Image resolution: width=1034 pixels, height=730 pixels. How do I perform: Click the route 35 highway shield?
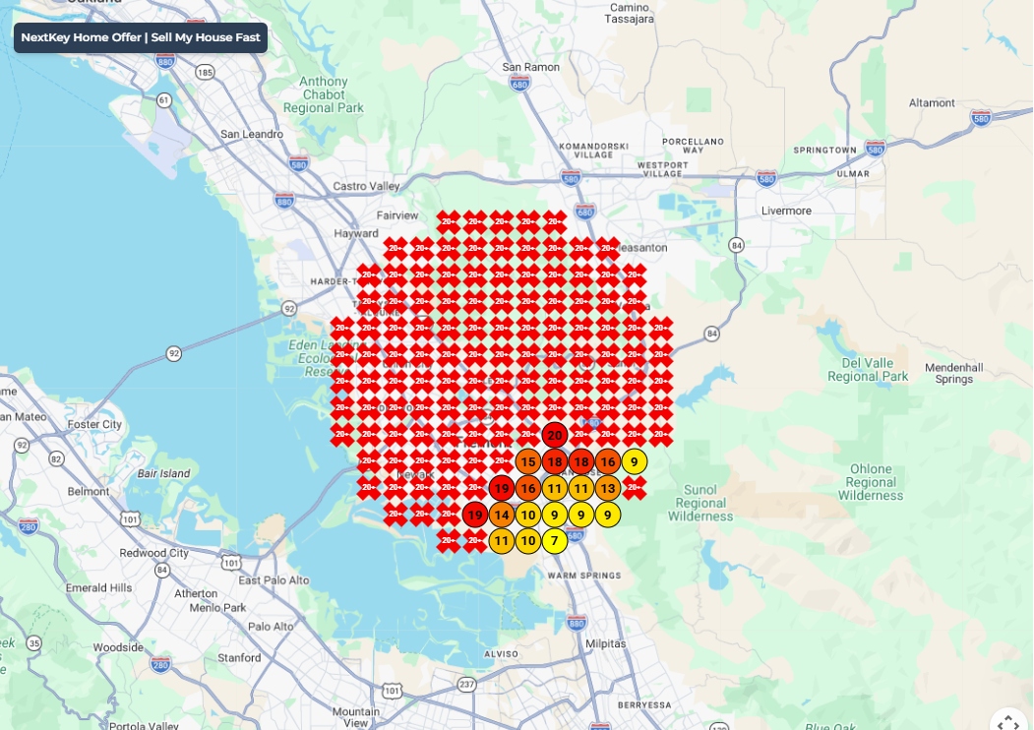33,643
